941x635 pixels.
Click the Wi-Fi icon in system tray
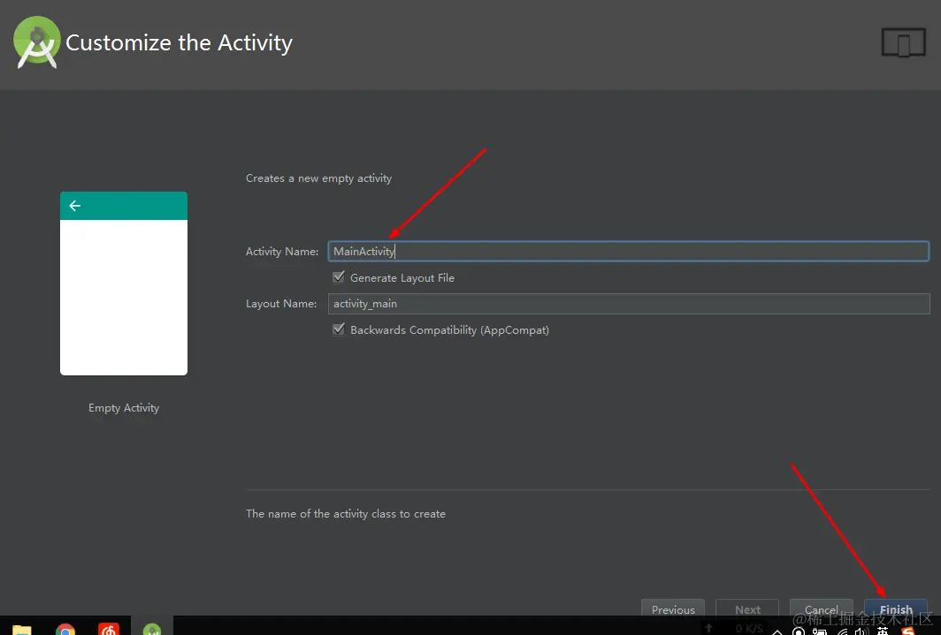[842, 631]
